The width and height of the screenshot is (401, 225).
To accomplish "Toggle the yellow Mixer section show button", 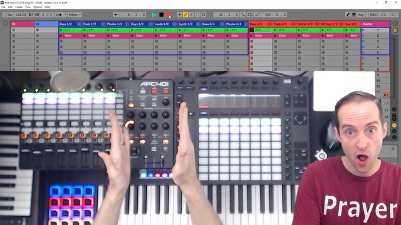I will point(394,126).
